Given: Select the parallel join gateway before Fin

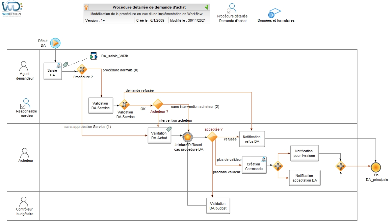Looking at the screenshot, I should click(341, 166).
